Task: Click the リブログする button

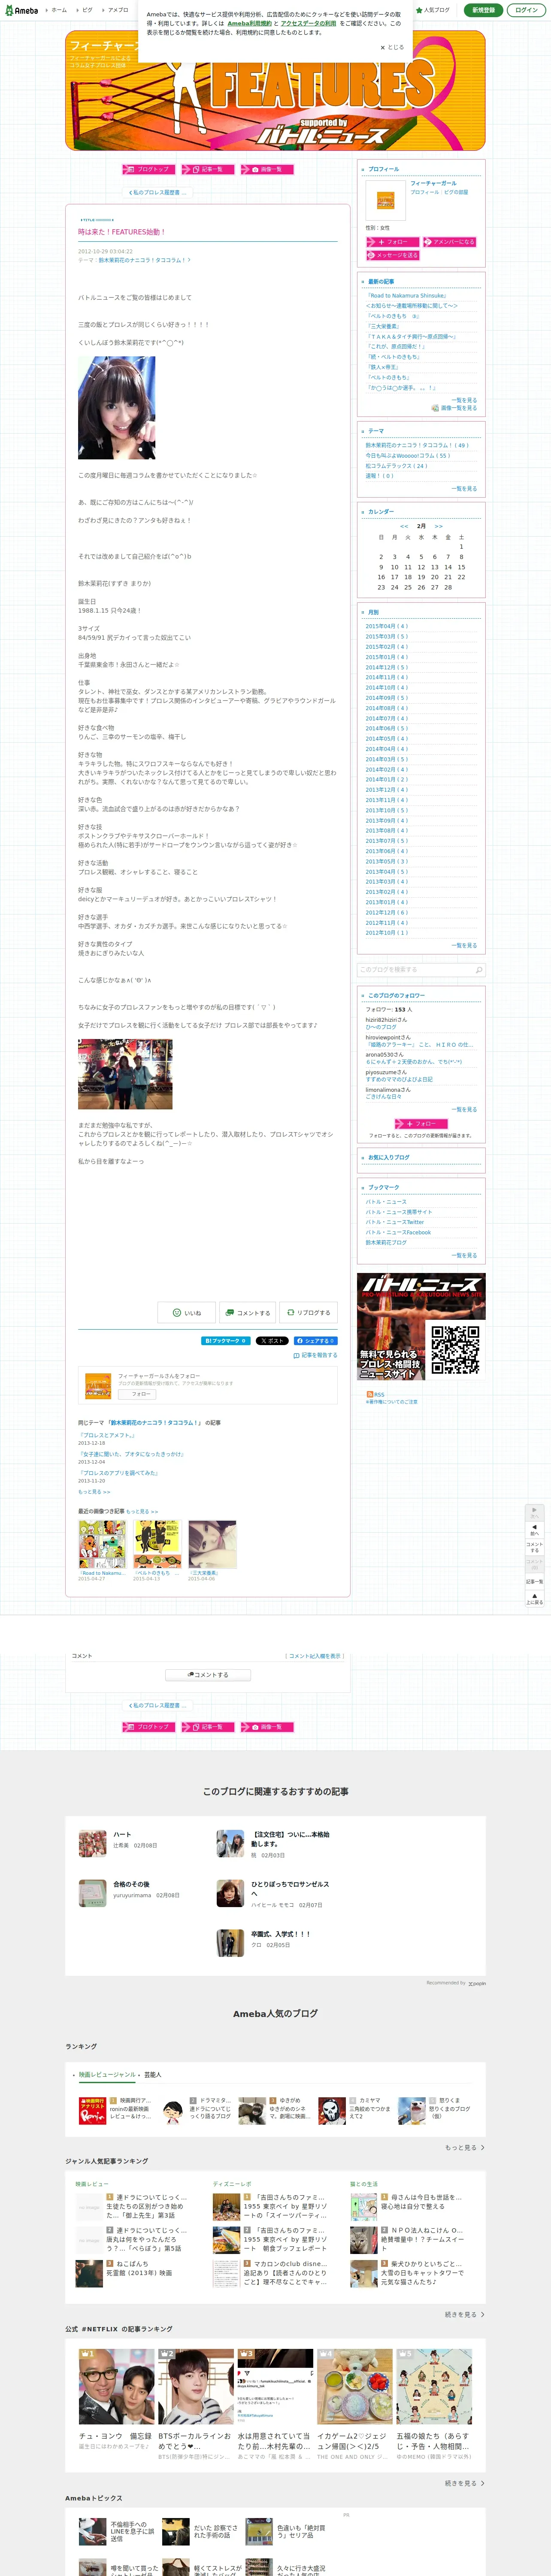Action: pyautogui.click(x=309, y=1313)
